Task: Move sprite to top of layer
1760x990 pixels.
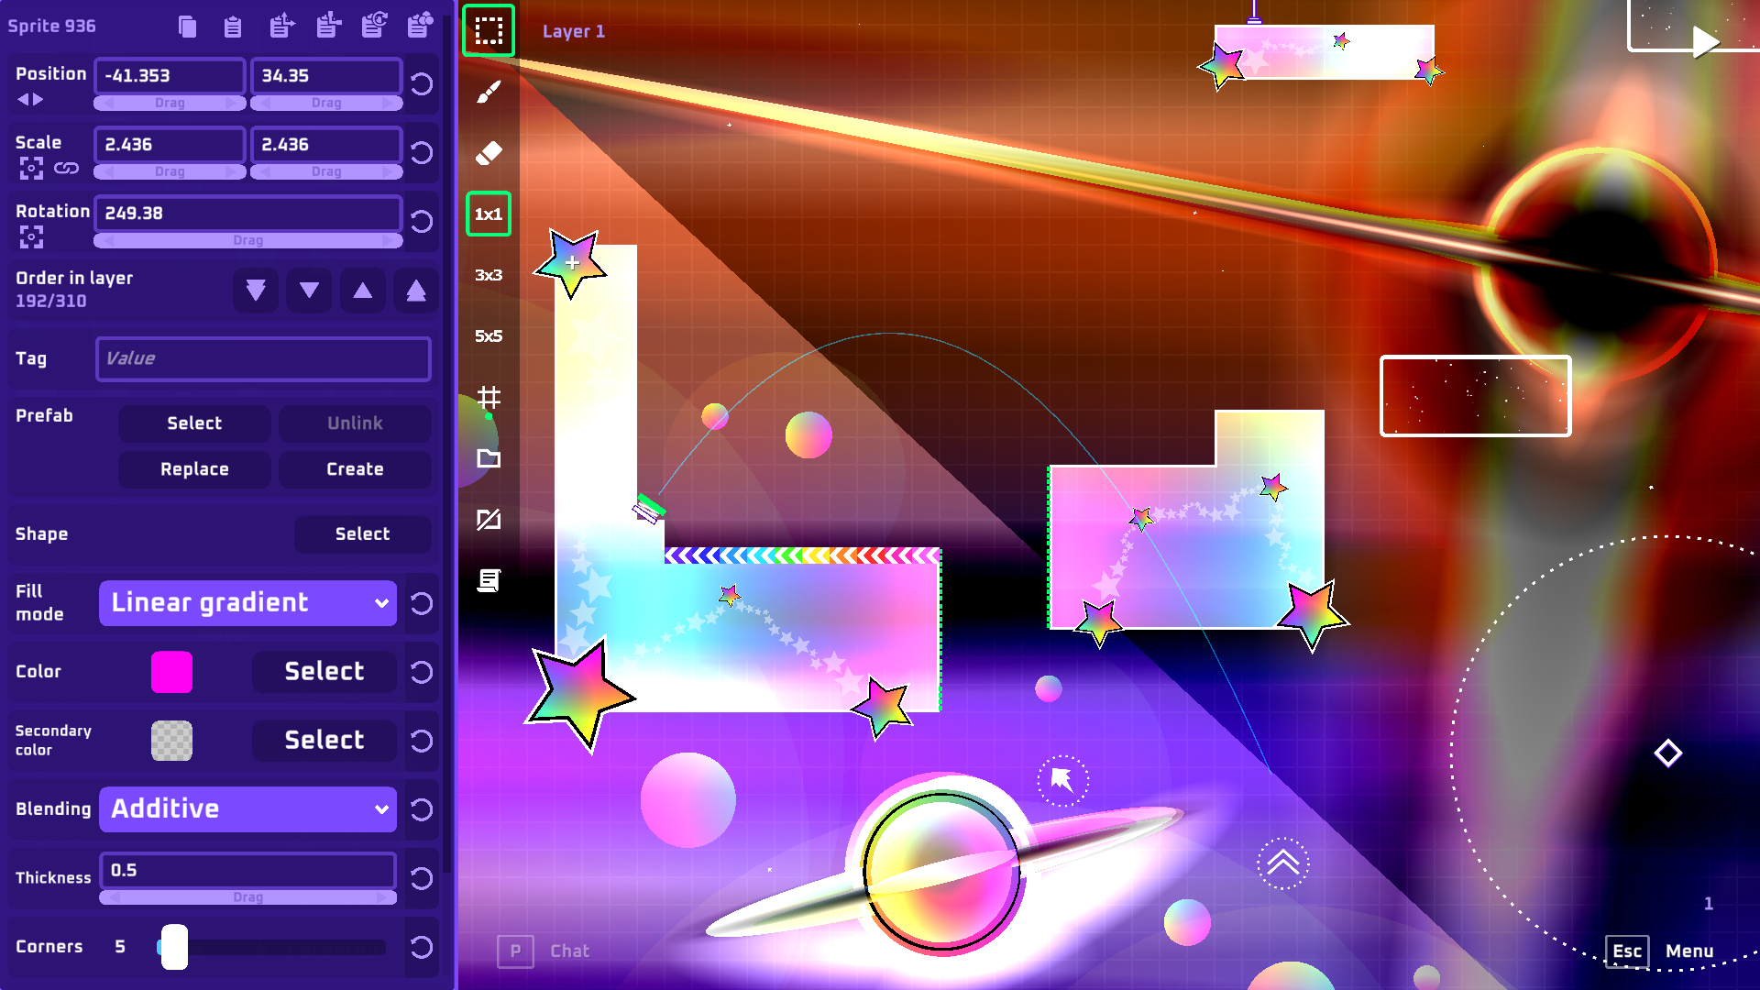Action: click(x=416, y=291)
